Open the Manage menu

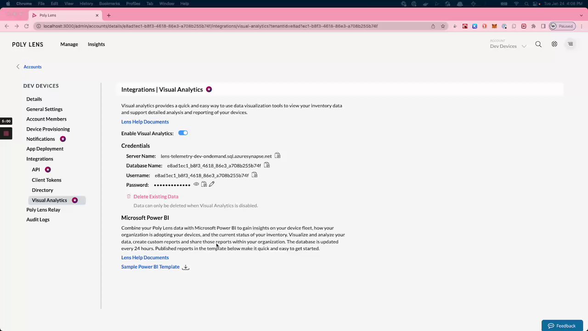pos(69,44)
